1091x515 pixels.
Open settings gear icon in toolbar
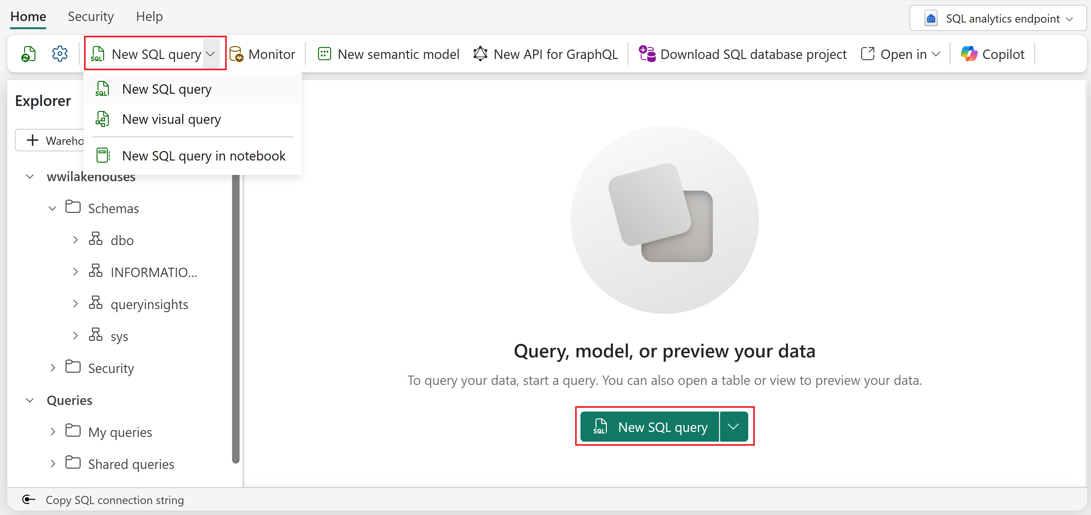(x=60, y=54)
